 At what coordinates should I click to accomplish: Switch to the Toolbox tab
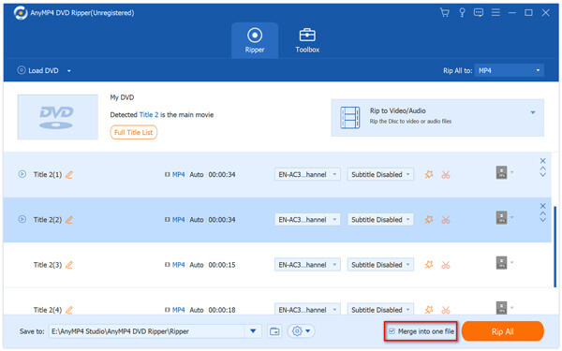[307, 40]
